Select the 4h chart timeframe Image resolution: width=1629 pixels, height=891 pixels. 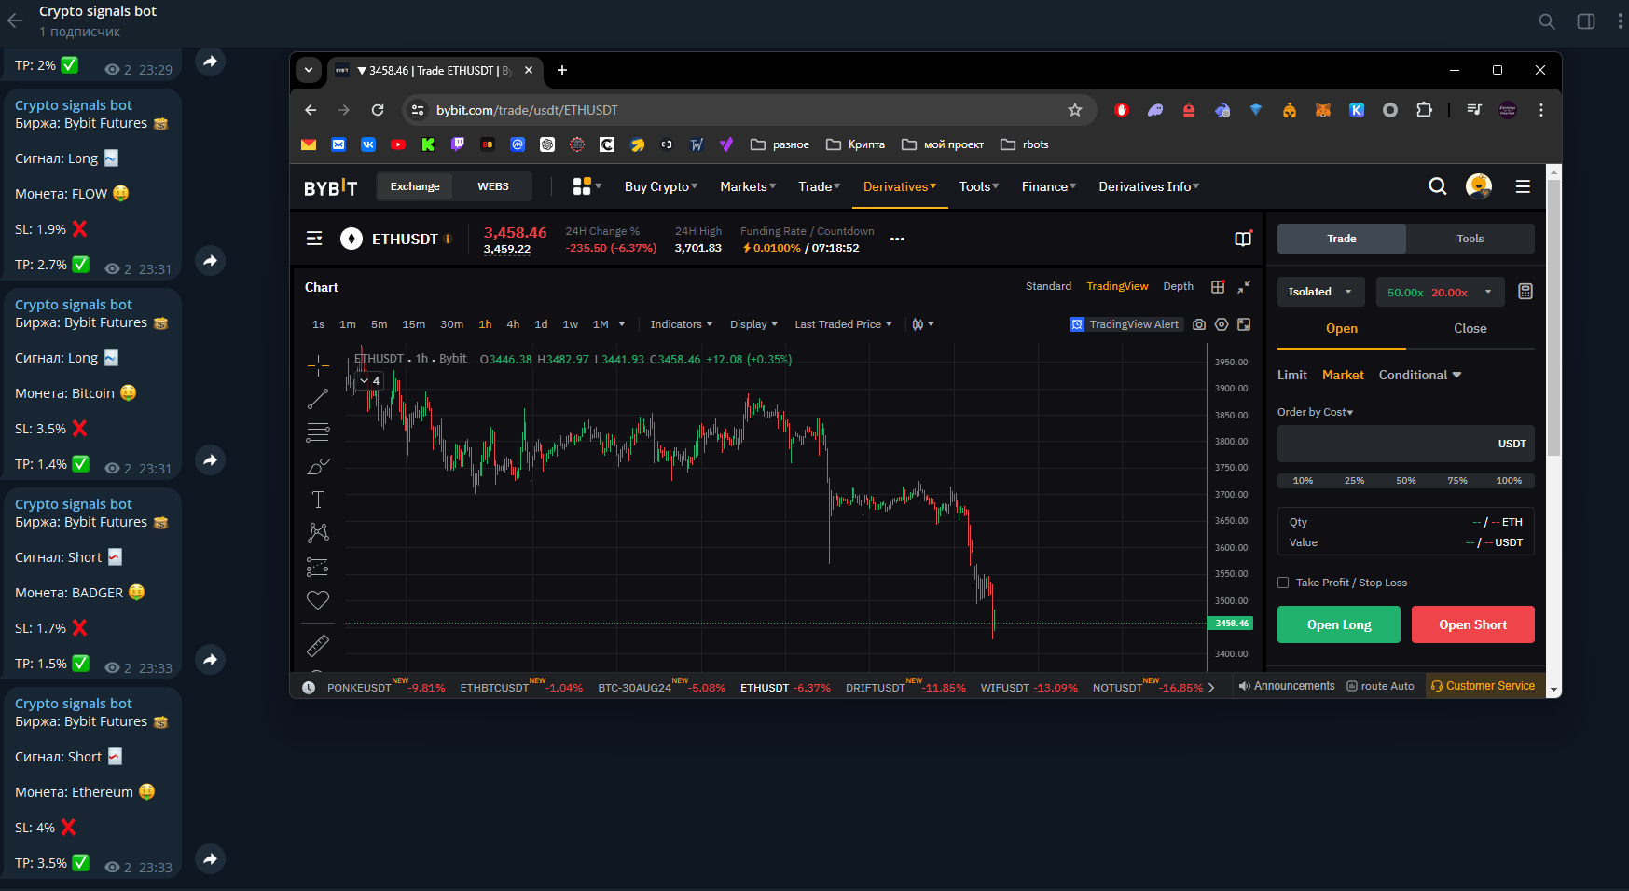tap(513, 324)
